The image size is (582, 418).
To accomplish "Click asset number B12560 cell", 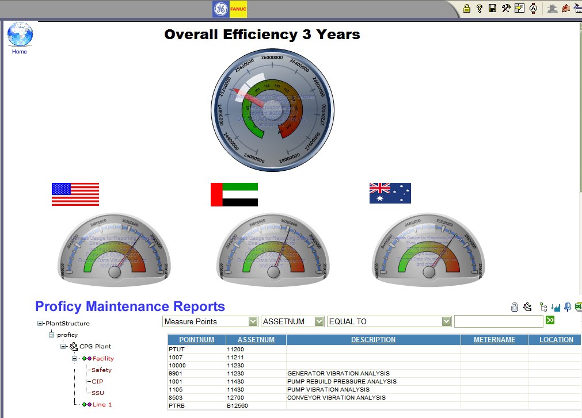I will click(256, 406).
